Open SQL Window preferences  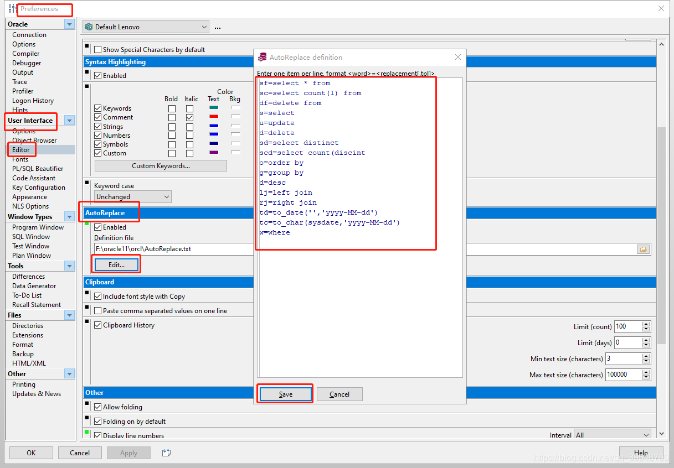(32, 237)
